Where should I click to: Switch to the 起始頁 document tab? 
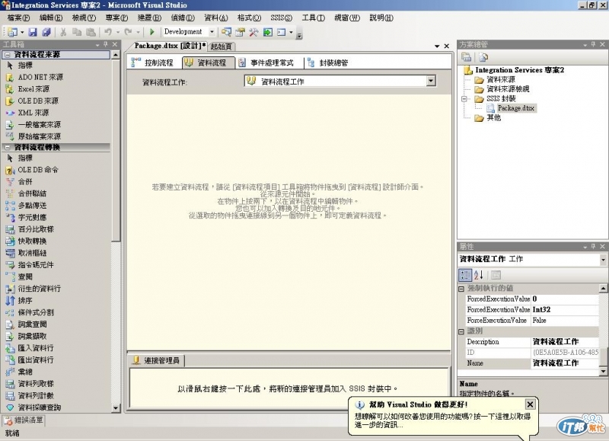pyautogui.click(x=221, y=46)
